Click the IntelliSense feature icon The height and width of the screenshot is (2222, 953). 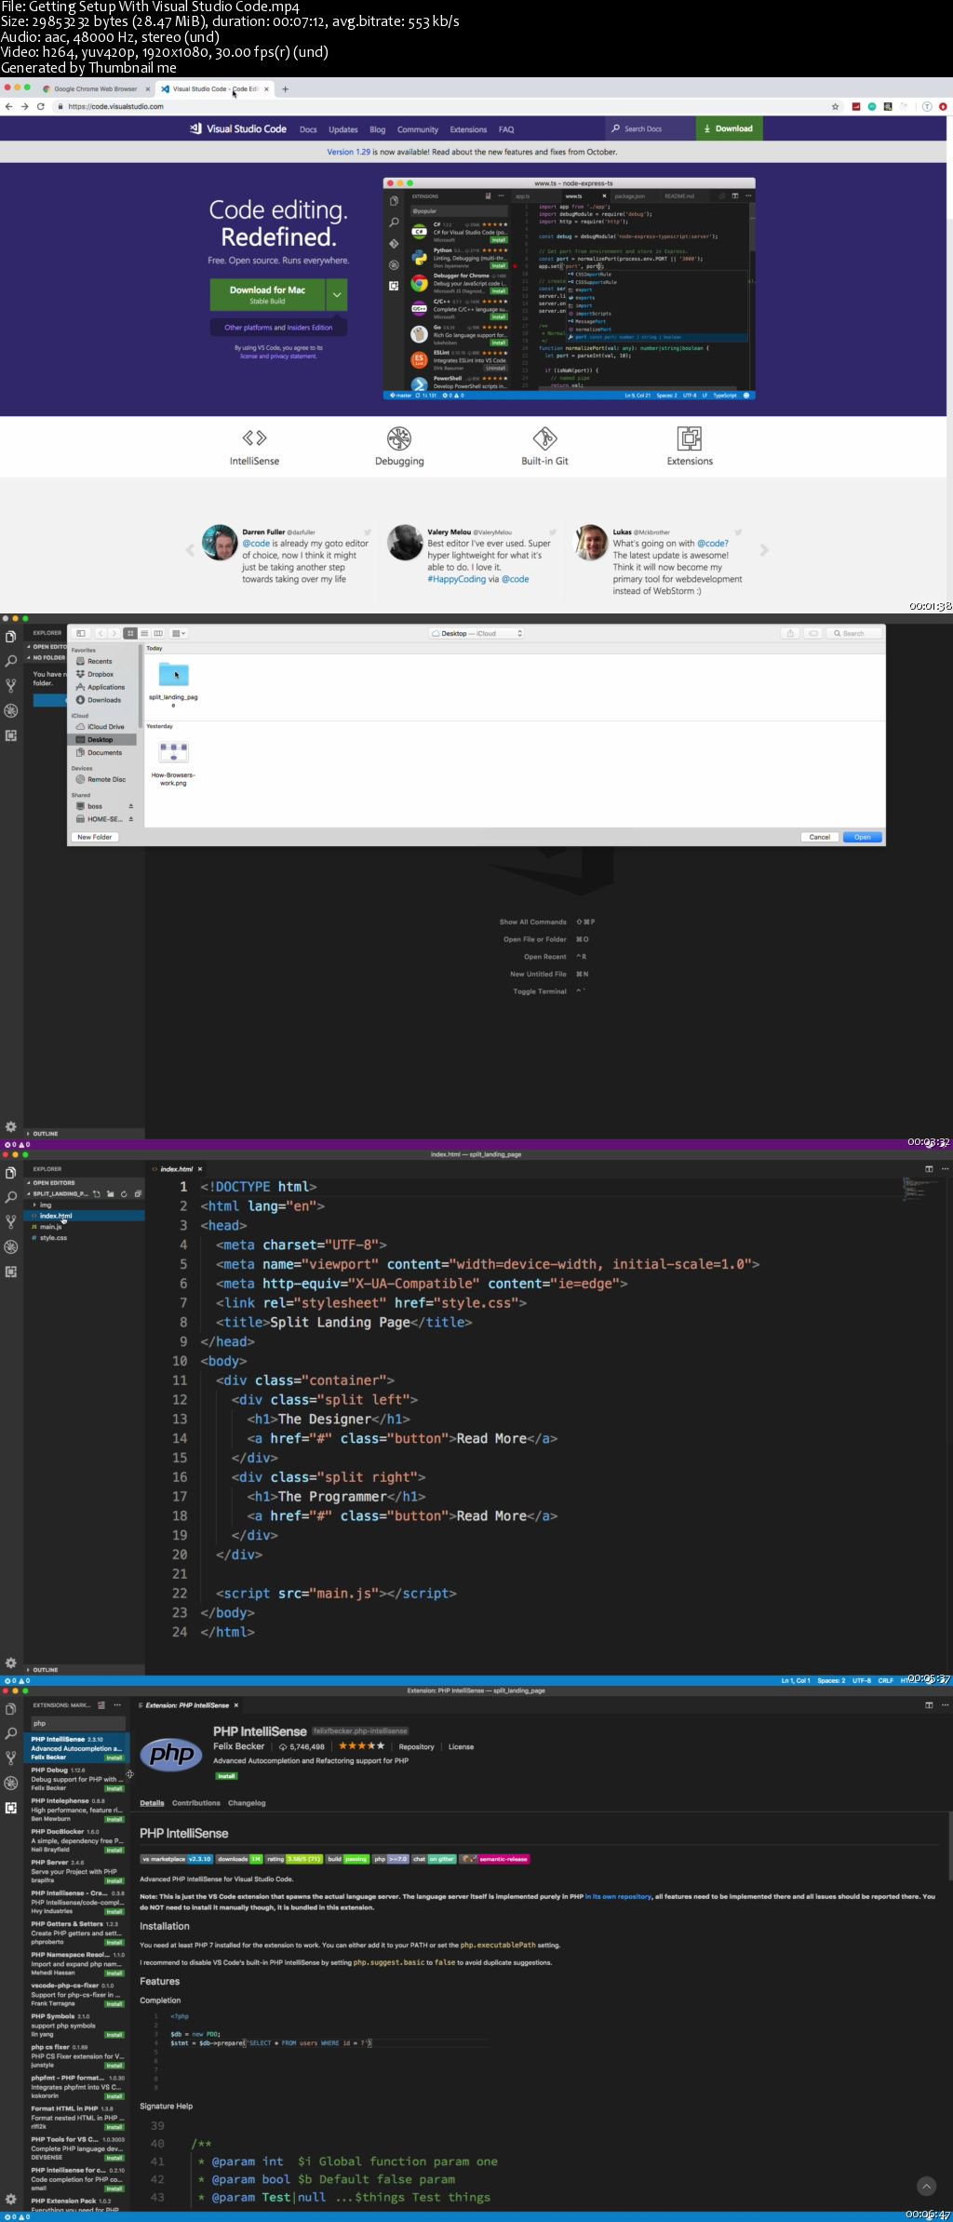coord(254,438)
